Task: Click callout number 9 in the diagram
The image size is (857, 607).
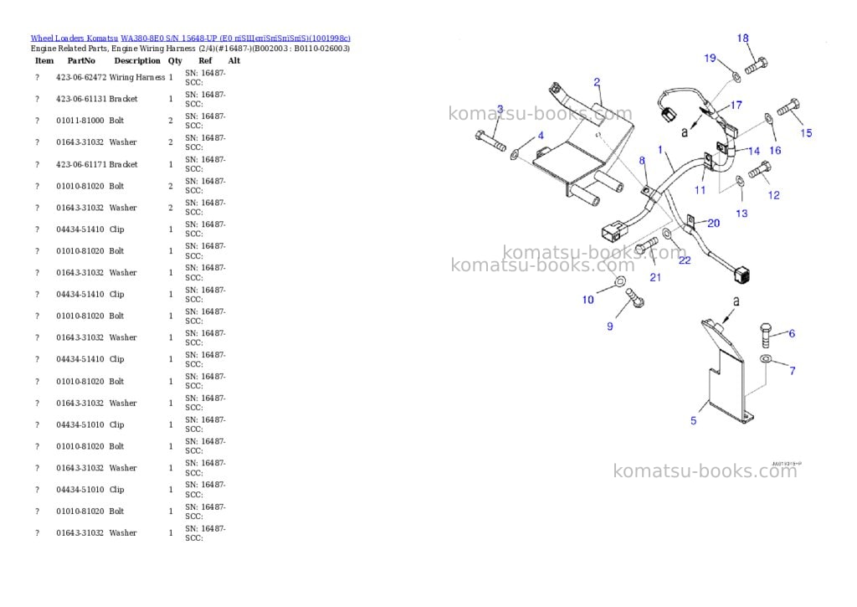Action: (x=610, y=327)
